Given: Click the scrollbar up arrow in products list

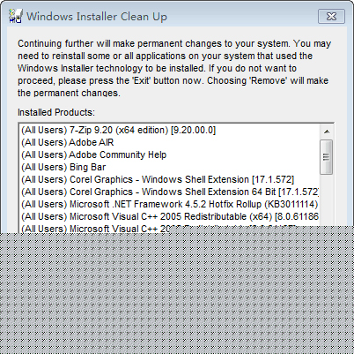Looking at the screenshot, I should point(327,132).
